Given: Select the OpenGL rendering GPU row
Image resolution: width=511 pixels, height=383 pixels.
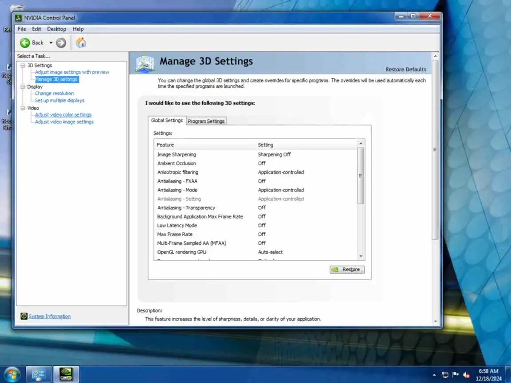Looking at the screenshot, I should [x=256, y=252].
